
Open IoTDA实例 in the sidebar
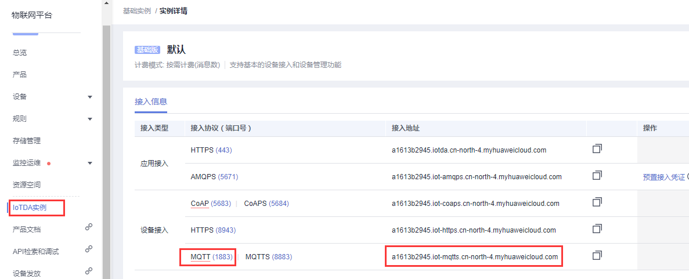(x=30, y=207)
